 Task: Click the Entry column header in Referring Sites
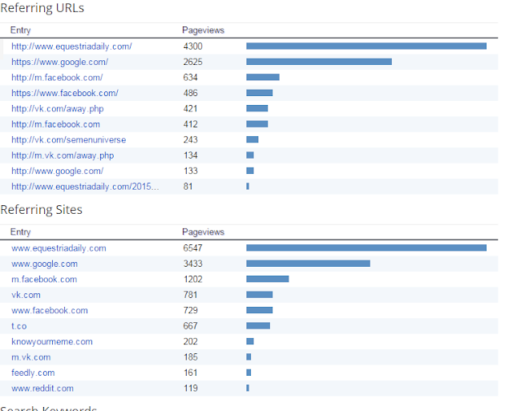tap(20, 232)
